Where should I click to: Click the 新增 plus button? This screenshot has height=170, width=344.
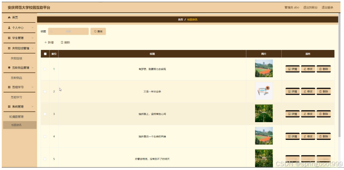[x=49, y=42]
